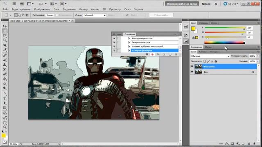This screenshot has height=147, width=262.
Task: Expand Создать дубликат action step
Action: click(x=129, y=47)
